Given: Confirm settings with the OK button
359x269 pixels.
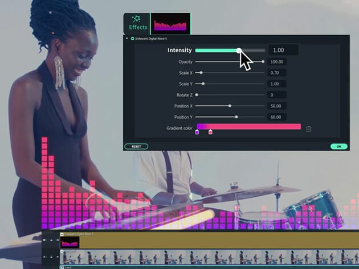Looking at the screenshot, I should [x=338, y=146].
